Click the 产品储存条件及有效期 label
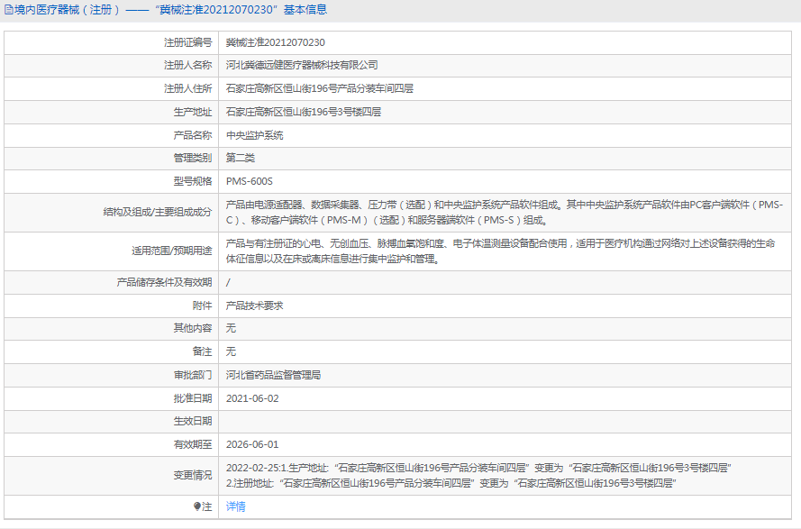The height and width of the screenshot is (529, 801). click(164, 282)
